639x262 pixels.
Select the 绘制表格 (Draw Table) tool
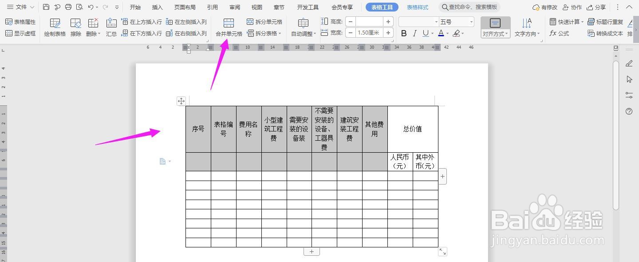coord(55,27)
